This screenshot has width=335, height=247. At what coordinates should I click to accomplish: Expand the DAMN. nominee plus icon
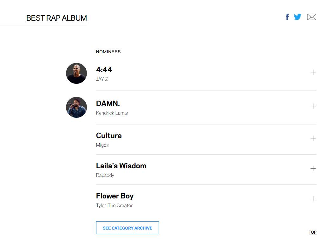[x=313, y=106]
